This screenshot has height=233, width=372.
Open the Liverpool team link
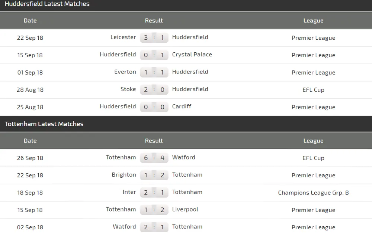(x=185, y=209)
